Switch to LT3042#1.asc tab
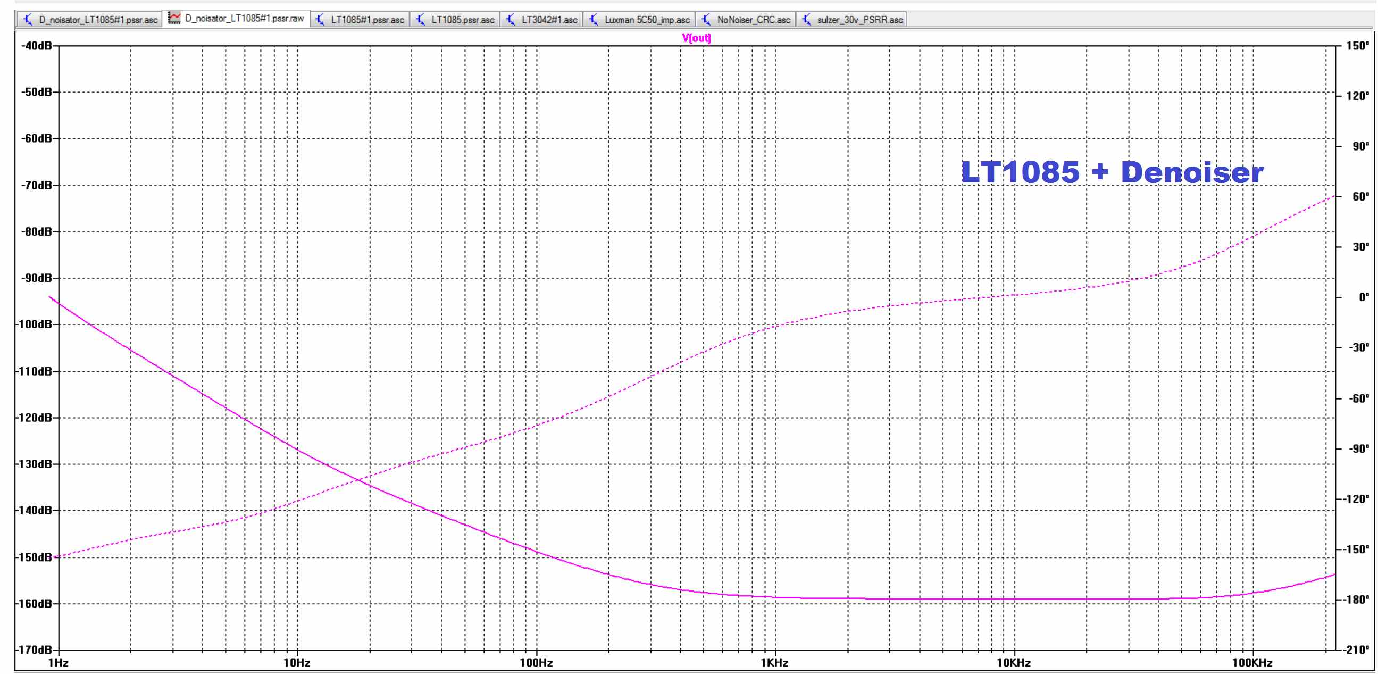This screenshot has width=1378, height=674. click(x=542, y=20)
